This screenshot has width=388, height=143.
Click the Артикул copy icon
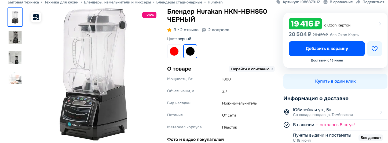click(278, 2)
